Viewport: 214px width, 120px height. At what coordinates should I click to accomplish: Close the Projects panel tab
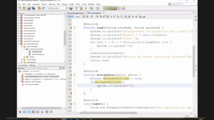pyautogui.click(x=26, y=13)
